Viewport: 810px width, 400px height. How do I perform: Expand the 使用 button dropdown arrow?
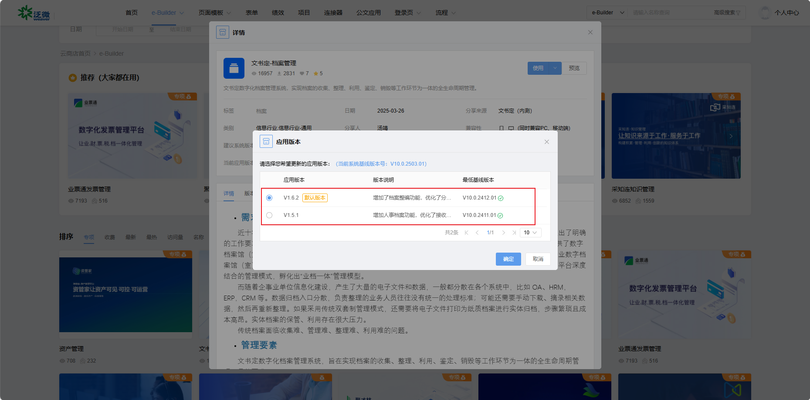pyautogui.click(x=555, y=68)
